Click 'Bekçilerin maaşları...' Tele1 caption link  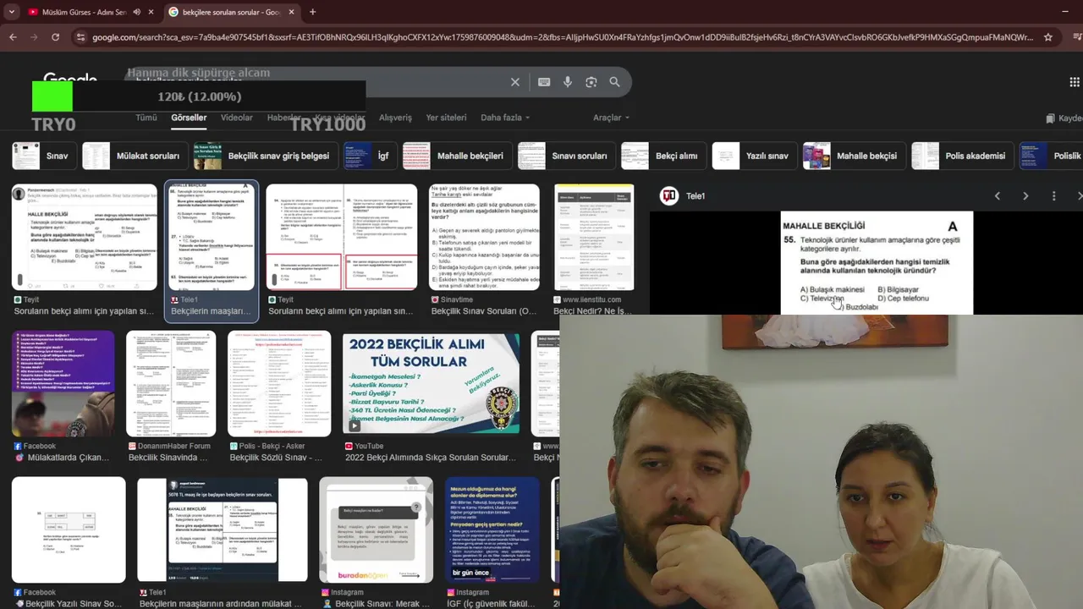coord(211,311)
